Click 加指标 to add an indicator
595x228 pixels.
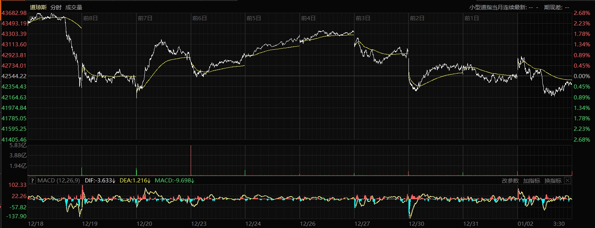[x=531, y=181]
